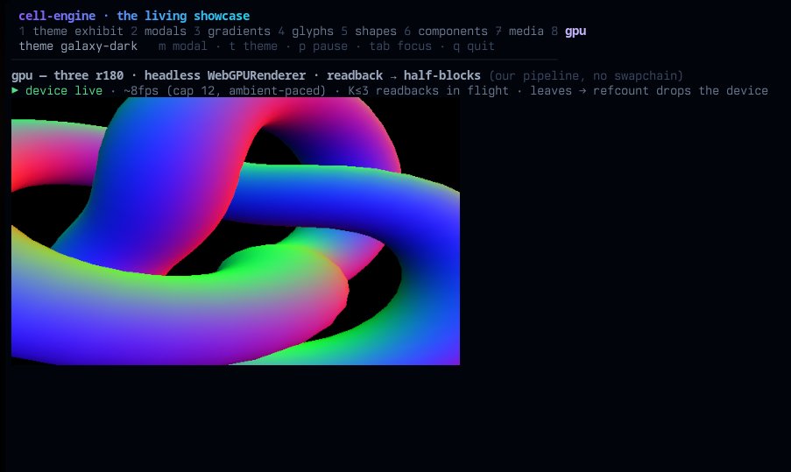Select the components tab

click(446, 32)
